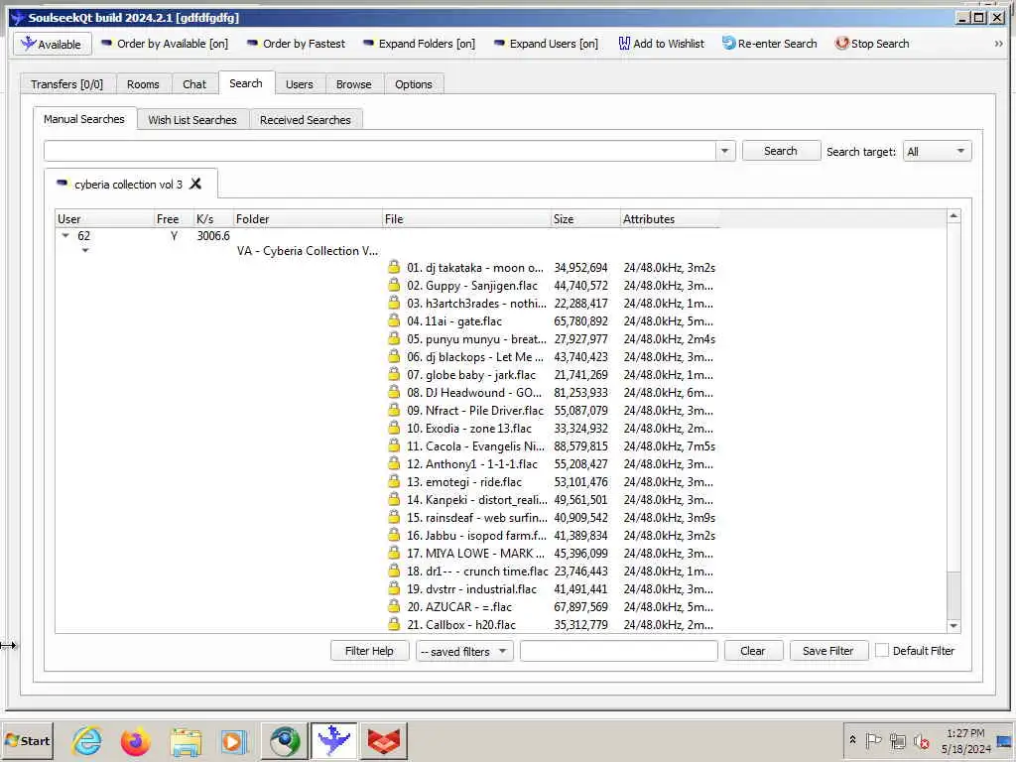This screenshot has height=762, width=1016.
Task: Toggle Order by Available option
Action: coord(165,44)
